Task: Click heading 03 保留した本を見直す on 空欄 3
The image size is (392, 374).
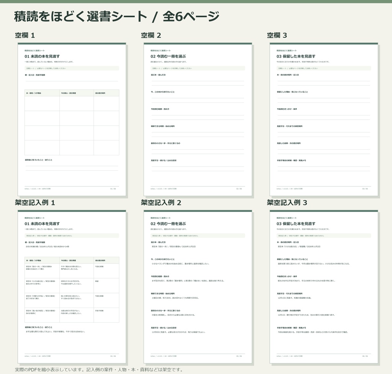Action: (x=296, y=56)
